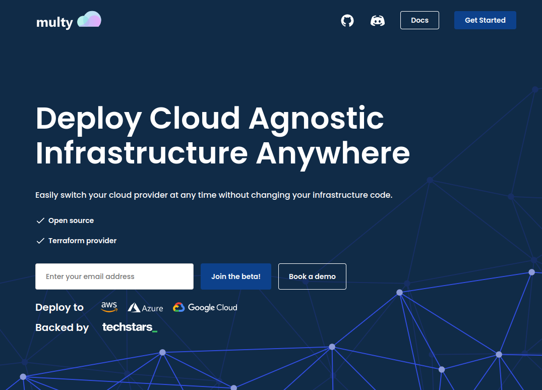542x390 pixels.
Task: Click the AWS logo
Action: [x=109, y=307]
